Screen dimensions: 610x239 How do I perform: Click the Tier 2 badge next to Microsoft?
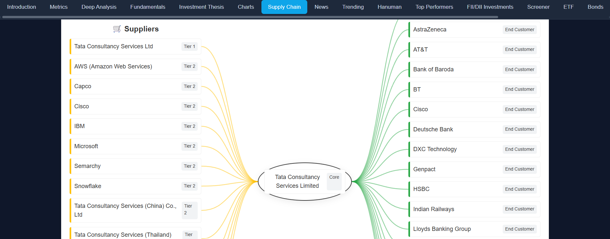(189, 146)
